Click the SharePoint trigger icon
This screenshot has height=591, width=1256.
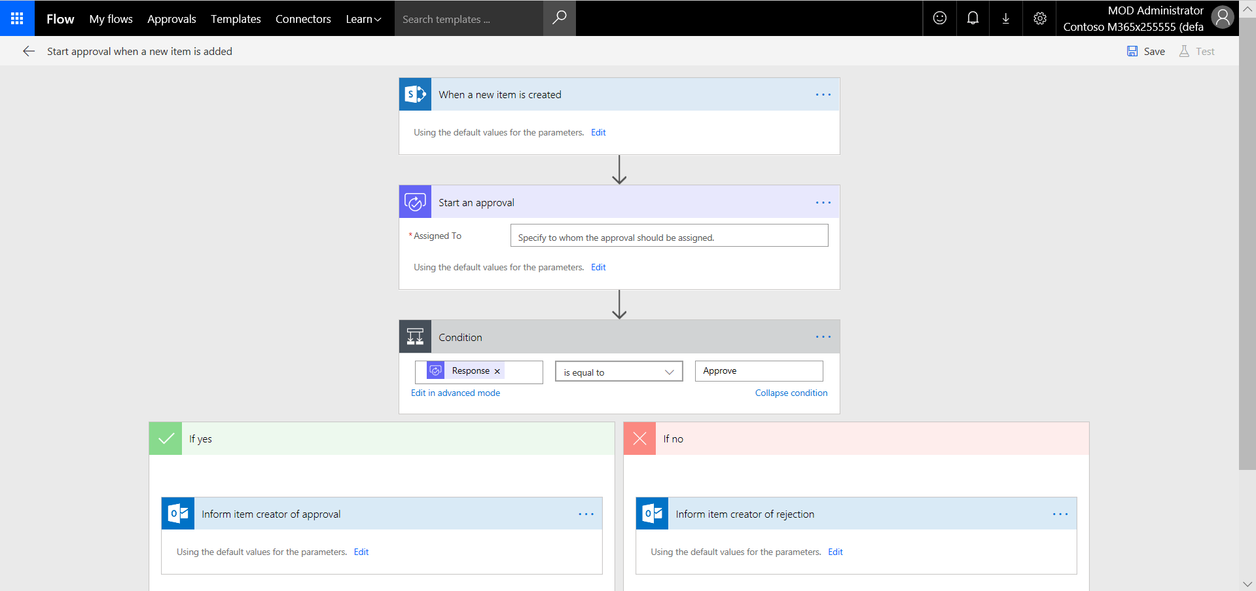tap(415, 94)
